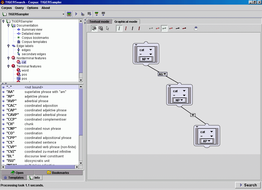Pick the red-hatched black right-arrow tool
Viewport: 262px width, 190px height.
(184, 28)
